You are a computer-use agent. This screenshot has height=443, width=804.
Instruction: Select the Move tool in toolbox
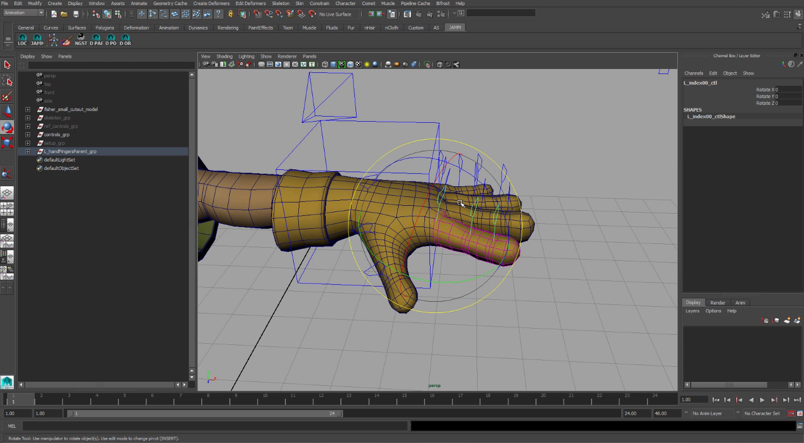click(x=7, y=112)
